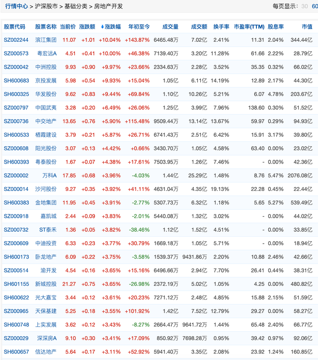Open stock code SH600533
318x360 pixels.
[x=16, y=135]
